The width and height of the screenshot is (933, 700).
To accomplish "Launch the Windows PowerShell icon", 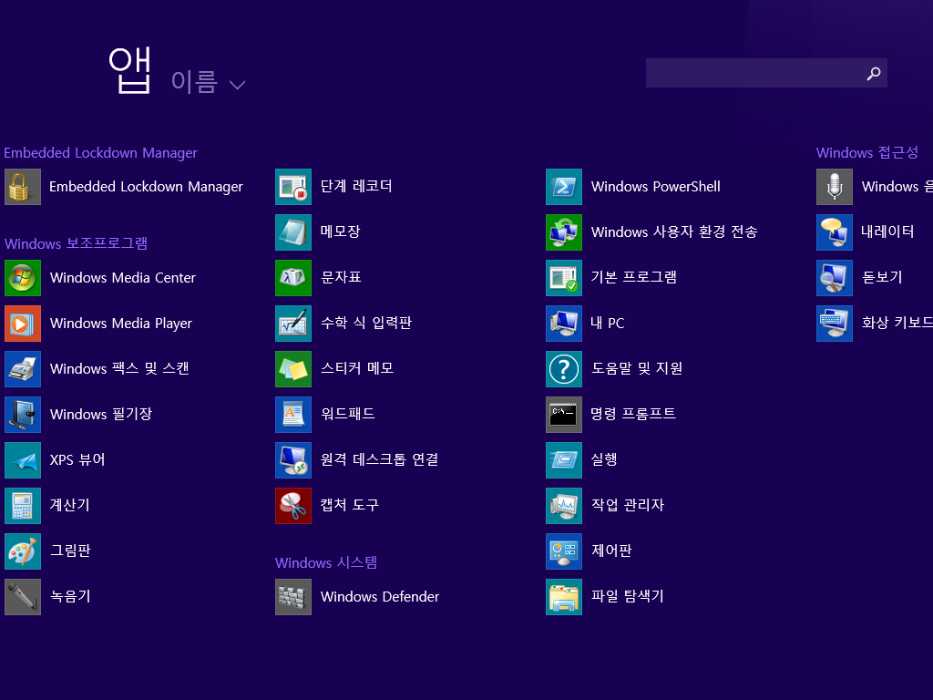I will 564,187.
